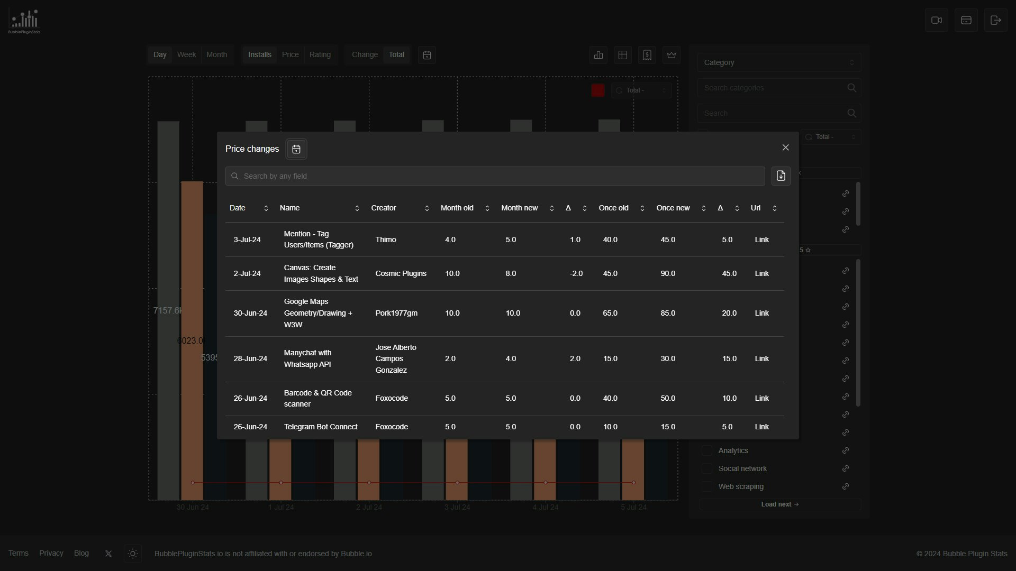This screenshot has width=1016, height=571.
Task: Click the red chart color swatch
Action: [598, 90]
